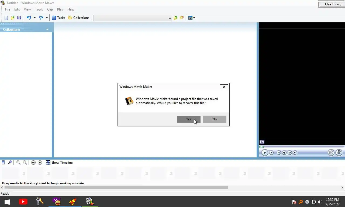The height and width of the screenshot is (207, 345).
Task: Click the Set Audio Levels icon
Action: click(x=3, y=163)
